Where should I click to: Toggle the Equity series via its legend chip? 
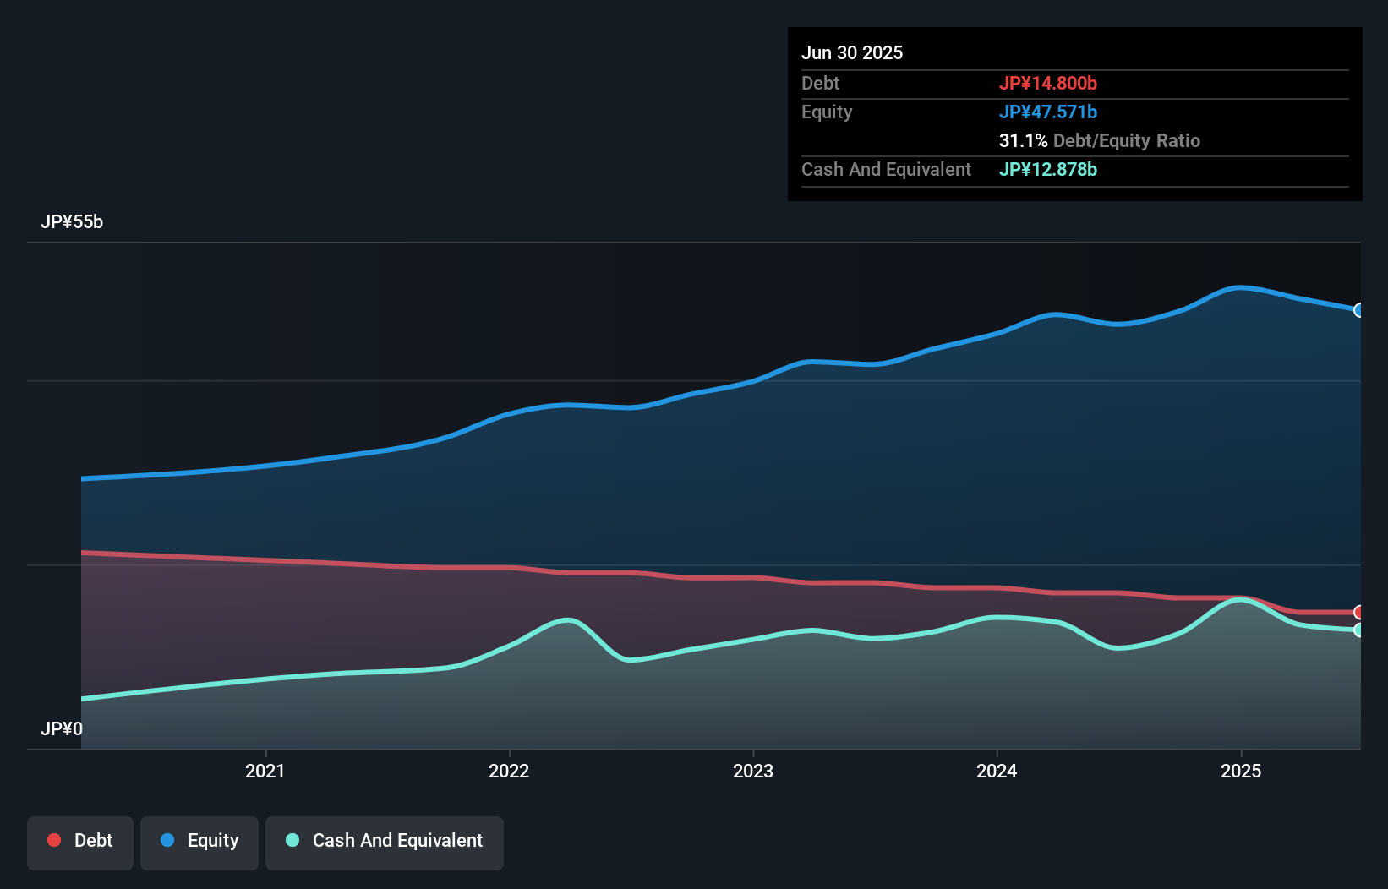click(199, 841)
